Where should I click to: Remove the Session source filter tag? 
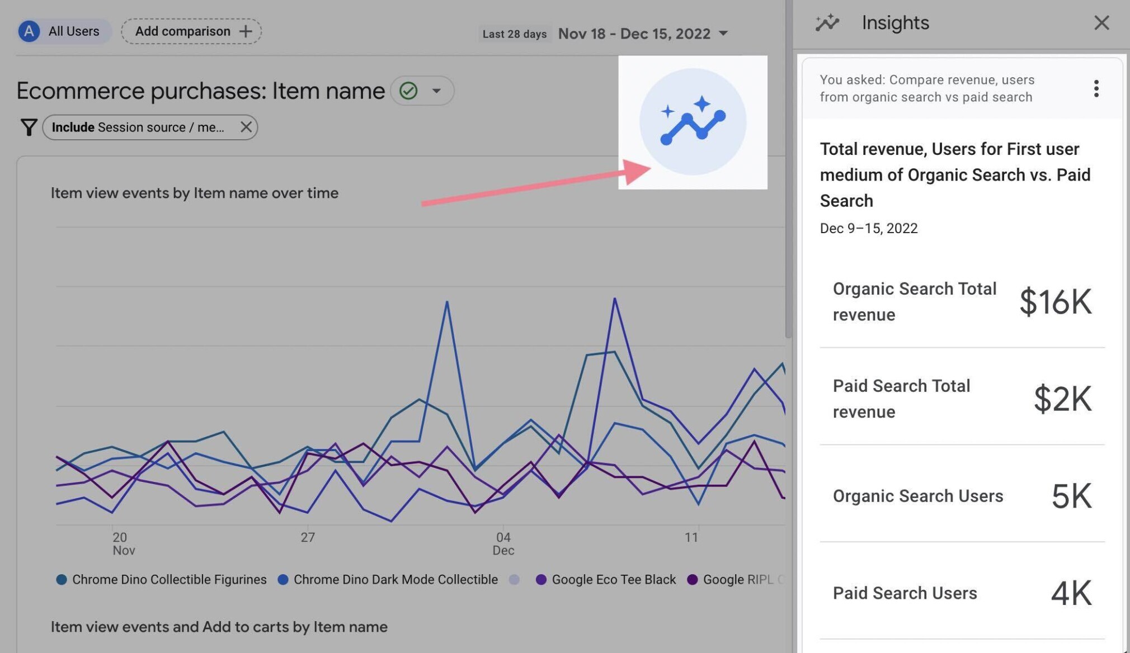(x=244, y=127)
